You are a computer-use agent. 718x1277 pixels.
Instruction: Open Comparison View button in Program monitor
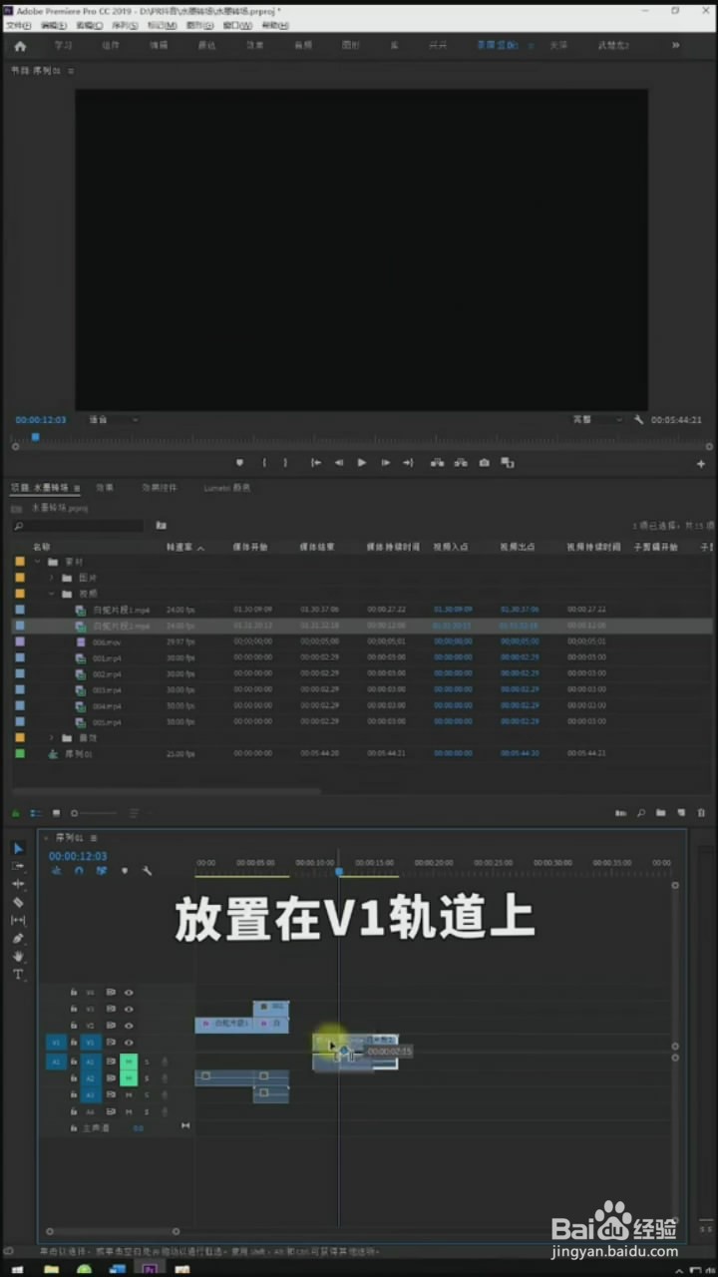click(x=508, y=463)
